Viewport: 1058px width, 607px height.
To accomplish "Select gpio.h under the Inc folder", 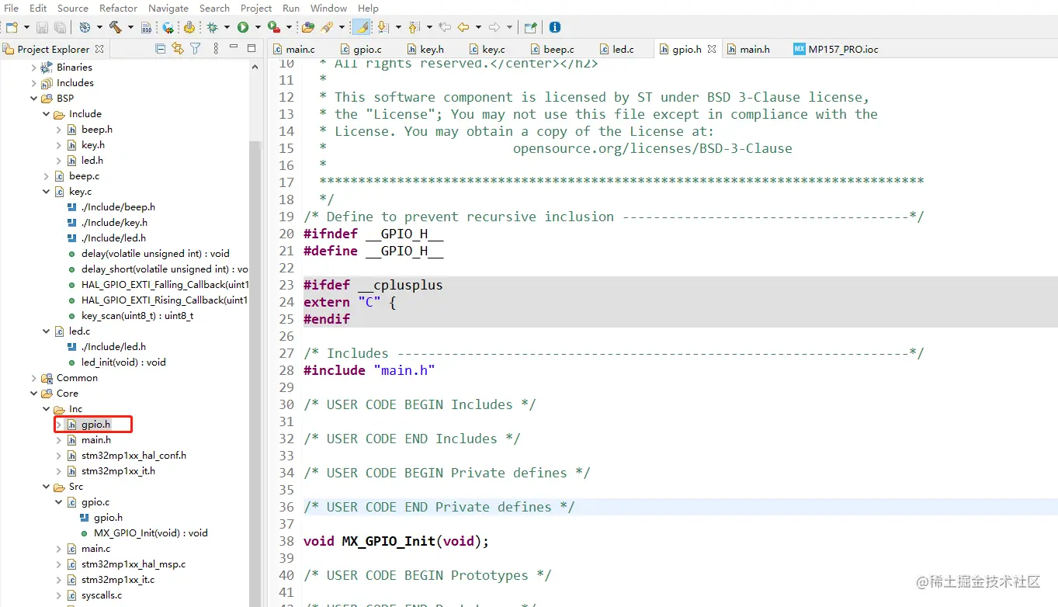I will (95, 425).
